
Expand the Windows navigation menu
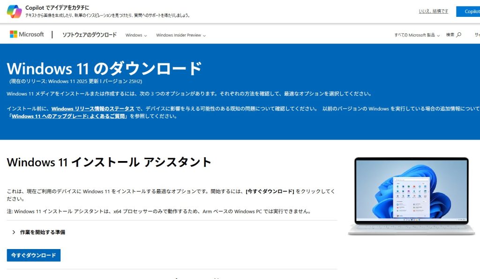point(136,35)
